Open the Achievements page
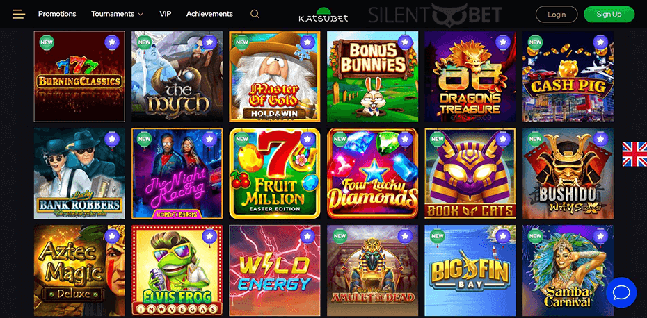This screenshot has height=318, width=647. point(209,14)
